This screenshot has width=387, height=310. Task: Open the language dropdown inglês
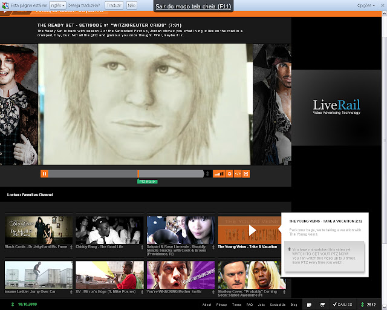(x=57, y=5)
